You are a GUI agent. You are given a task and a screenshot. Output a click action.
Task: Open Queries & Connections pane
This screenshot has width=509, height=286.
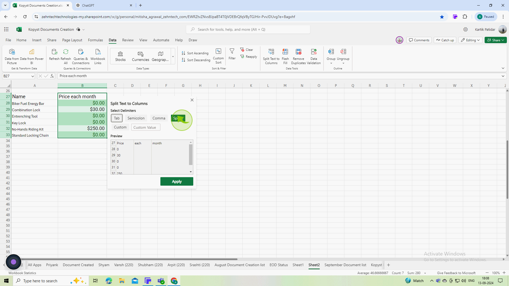81,56
